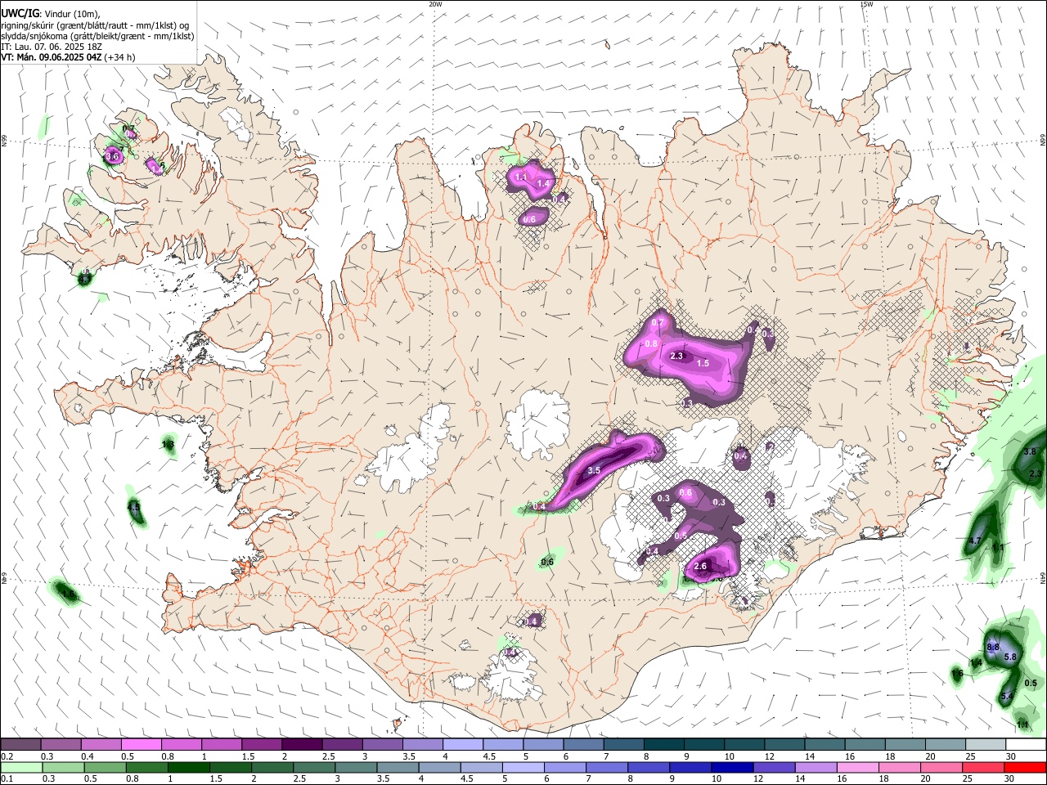Click the valid time 'VT: Mán. 09.06.2025 04Z'
The height and width of the screenshot is (785, 1047).
51,57
